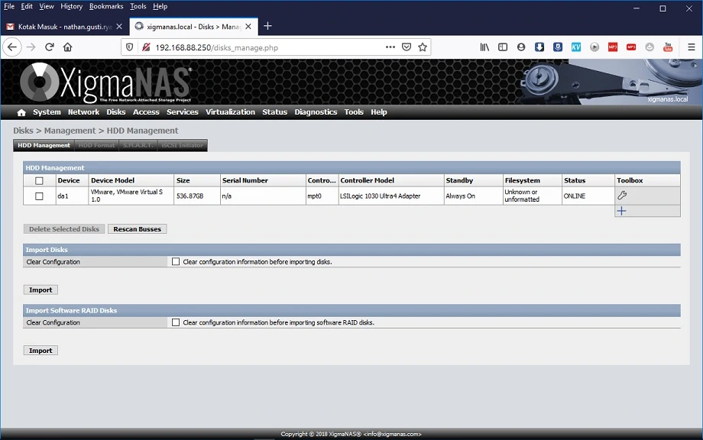This screenshot has height=440, width=703.
Task: Click the KV extension icon
Action: point(576,47)
